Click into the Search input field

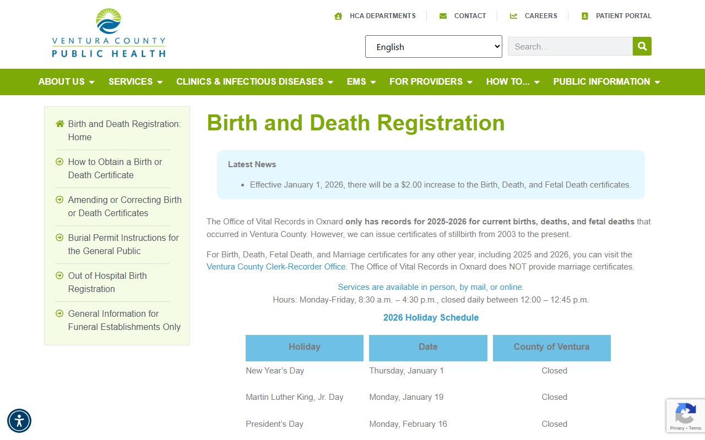pos(570,46)
